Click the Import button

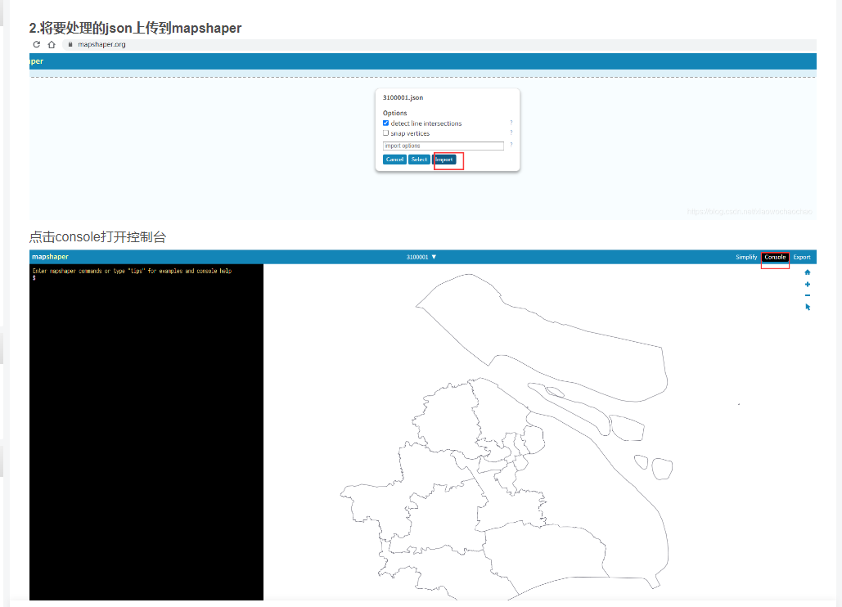click(444, 160)
